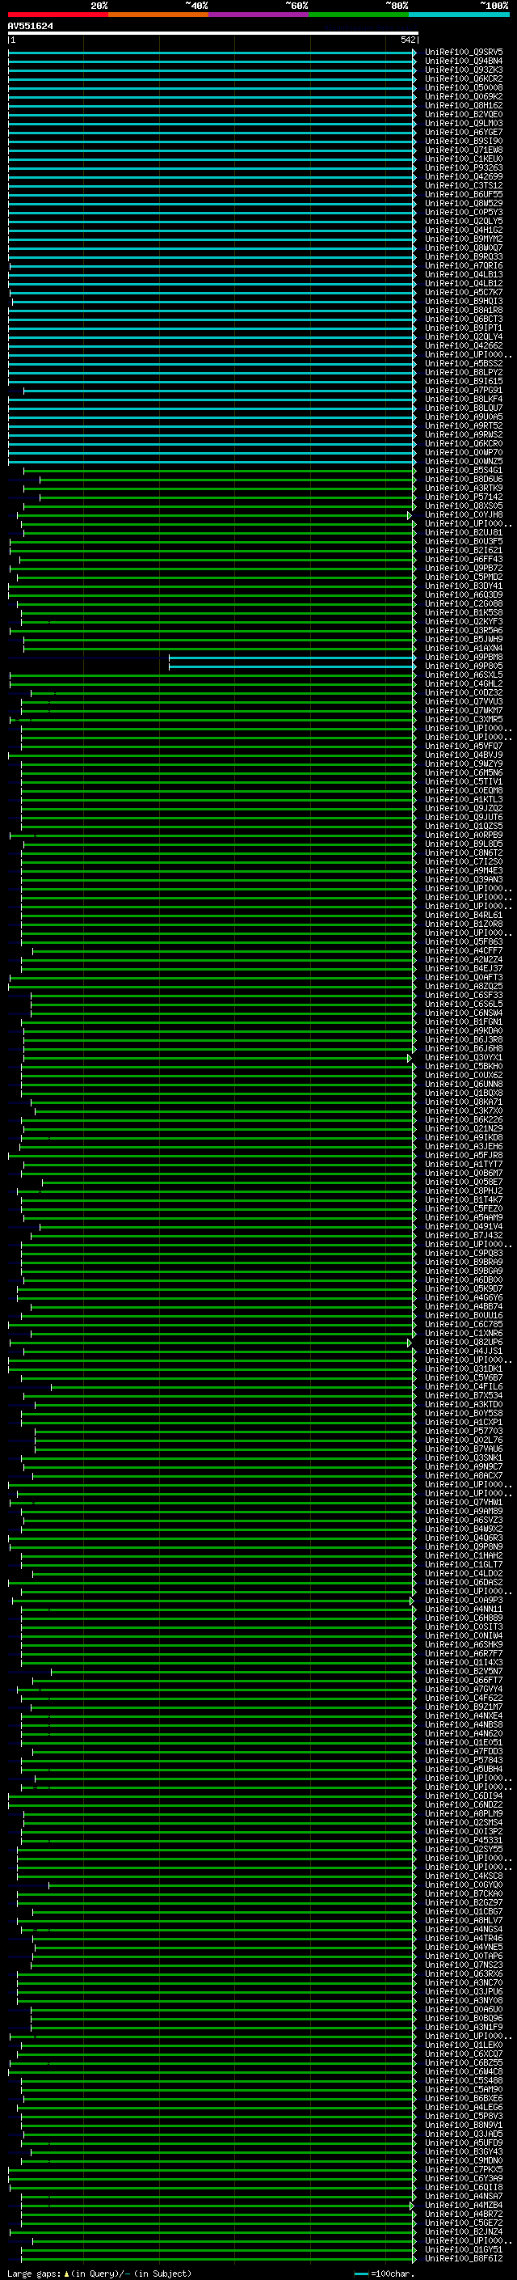This screenshot has width=517, height=2280.
Task: Select hit UniRef100_Q42662
Action: click(463, 346)
